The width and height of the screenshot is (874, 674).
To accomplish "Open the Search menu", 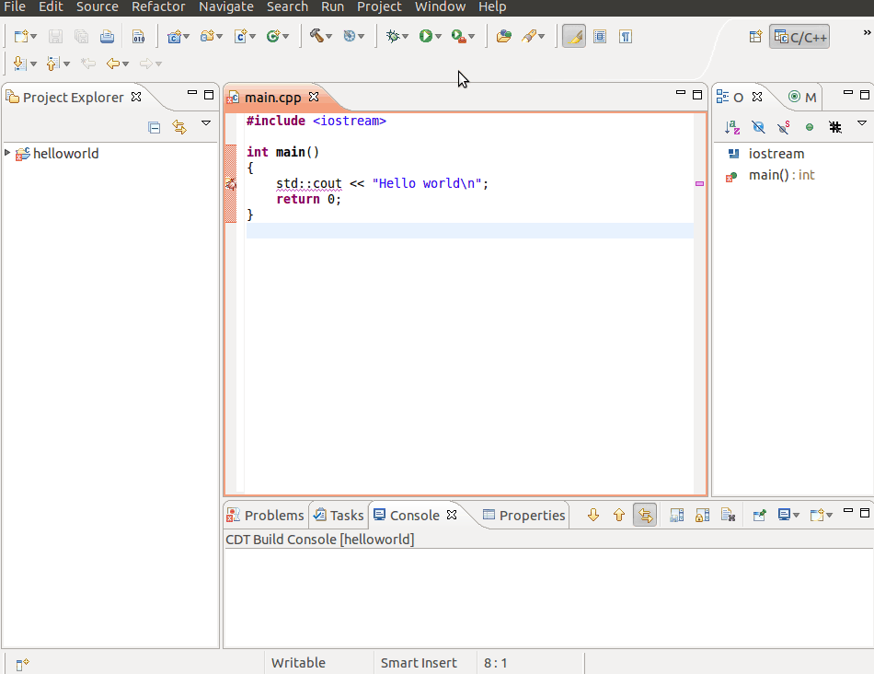I will [x=287, y=7].
